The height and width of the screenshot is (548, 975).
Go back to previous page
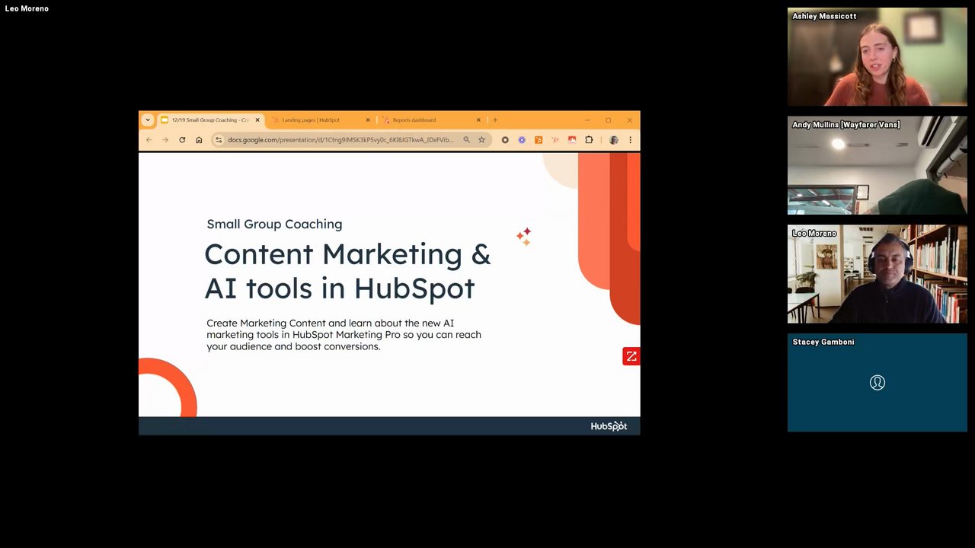click(x=149, y=140)
